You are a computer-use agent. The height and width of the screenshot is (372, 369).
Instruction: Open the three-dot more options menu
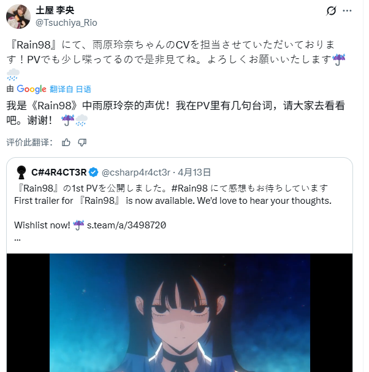pyautogui.click(x=347, y=10)
